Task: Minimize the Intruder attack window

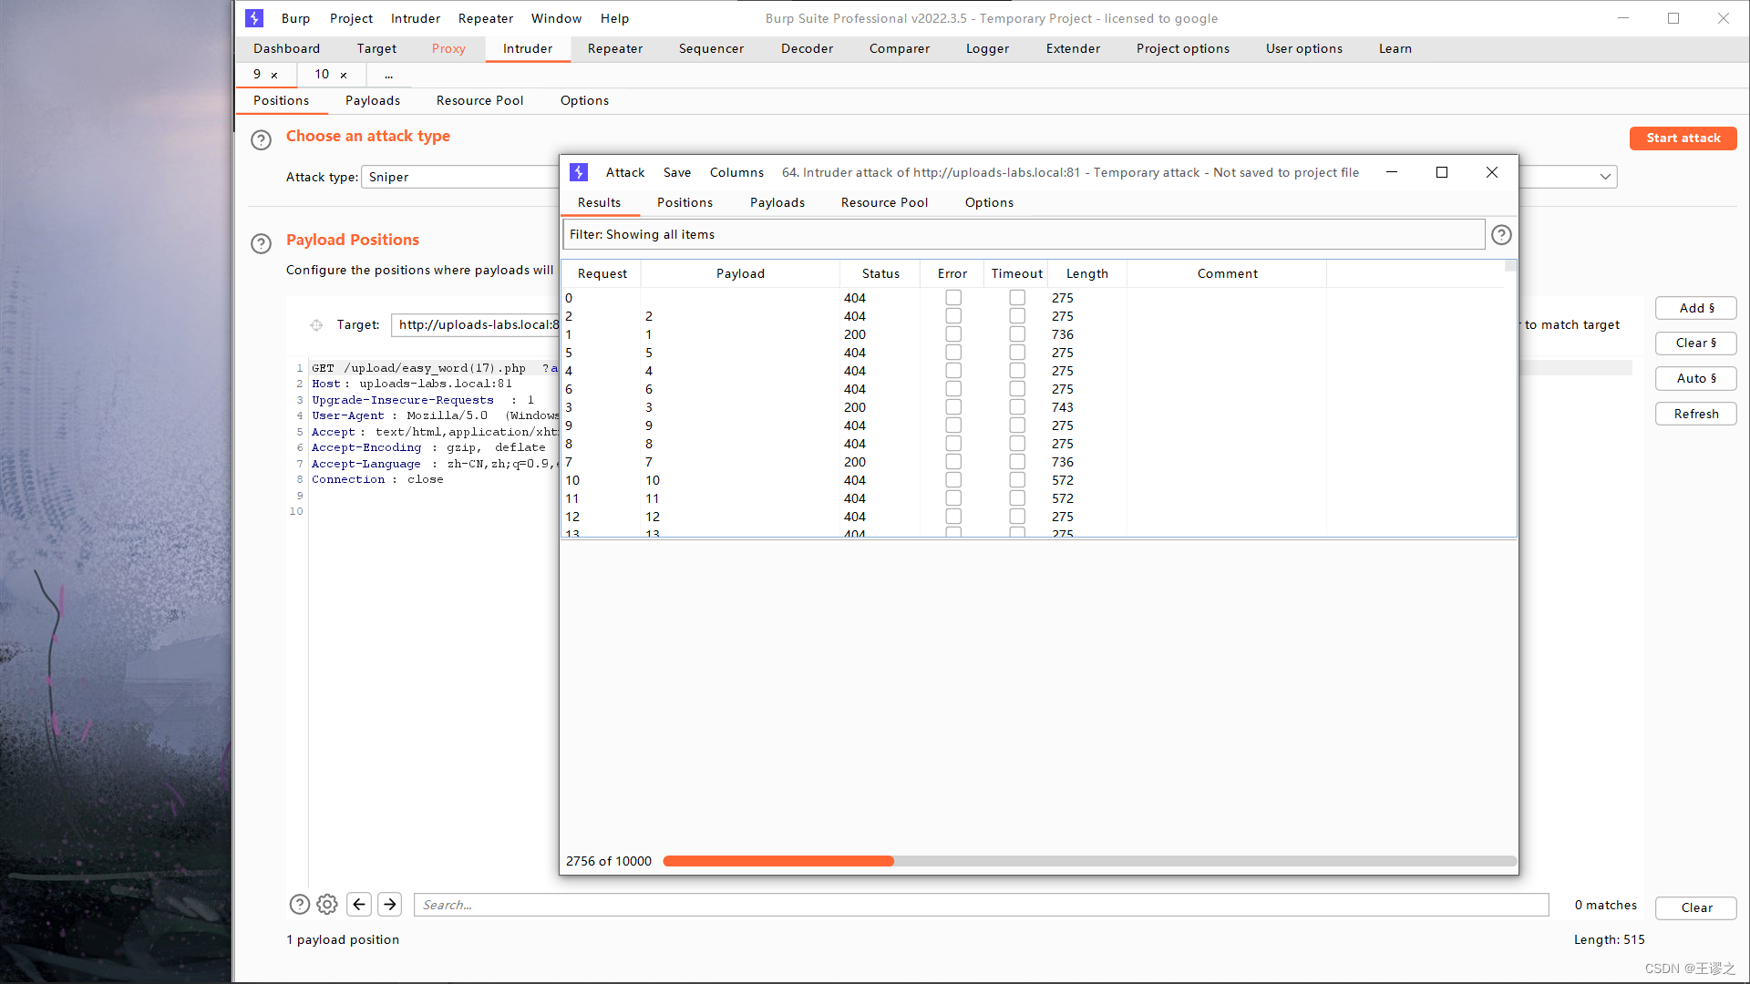Action: [x=1392, y=172]
